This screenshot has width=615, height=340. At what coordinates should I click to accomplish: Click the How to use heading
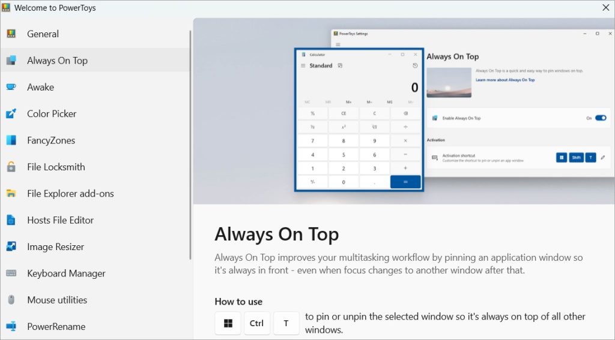[x=238, y=302]
